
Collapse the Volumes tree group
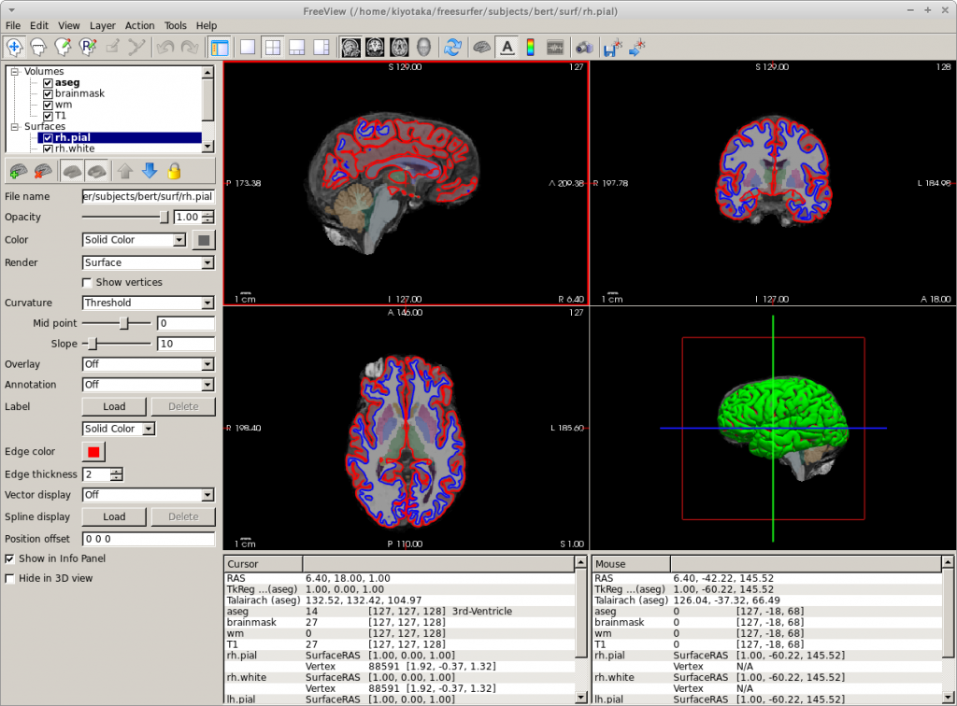coord(14,72)
